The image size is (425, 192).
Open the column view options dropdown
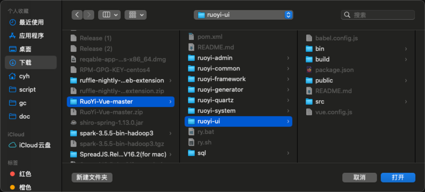[x=109, y=15]
